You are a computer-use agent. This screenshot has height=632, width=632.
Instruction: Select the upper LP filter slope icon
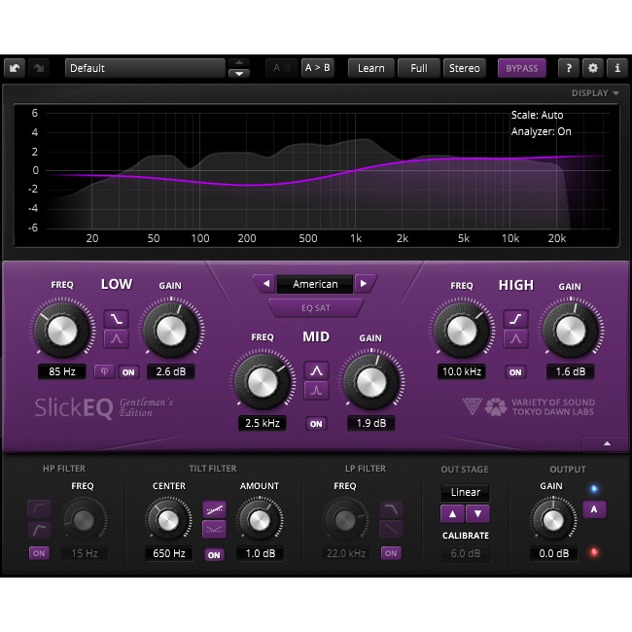pos(392,509)
